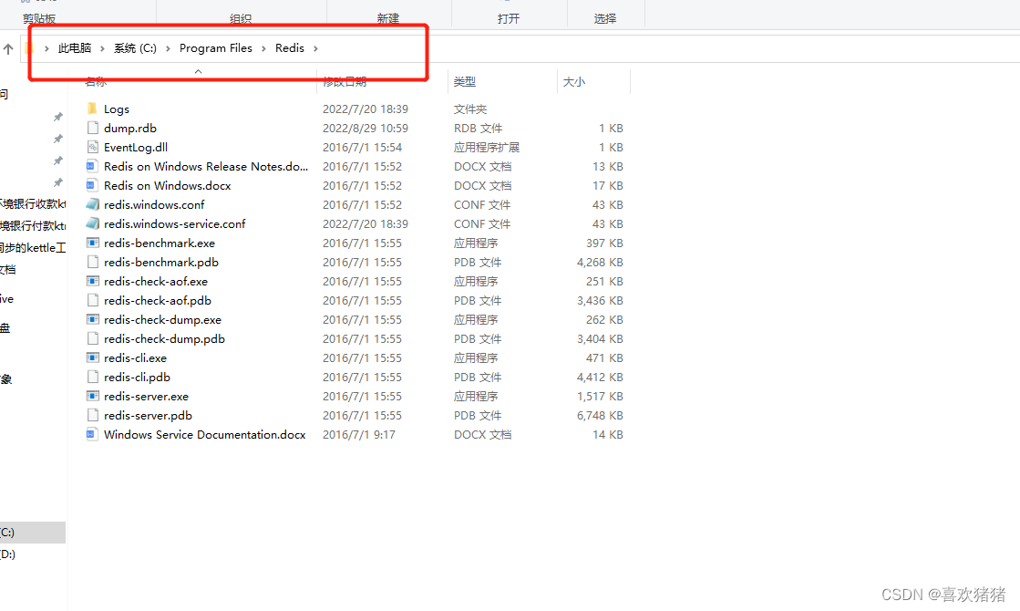Click the 组织 ribbon group label
This screenshot has height=611, width=1020.
coord(241,19)
